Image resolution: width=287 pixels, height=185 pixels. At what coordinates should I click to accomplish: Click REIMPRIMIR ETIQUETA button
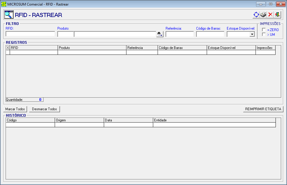click(263, 109)
